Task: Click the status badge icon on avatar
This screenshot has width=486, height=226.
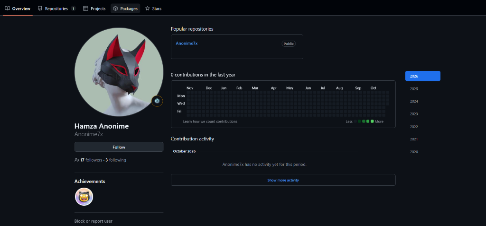Action: pyautogui.click(x=157, y=101)
